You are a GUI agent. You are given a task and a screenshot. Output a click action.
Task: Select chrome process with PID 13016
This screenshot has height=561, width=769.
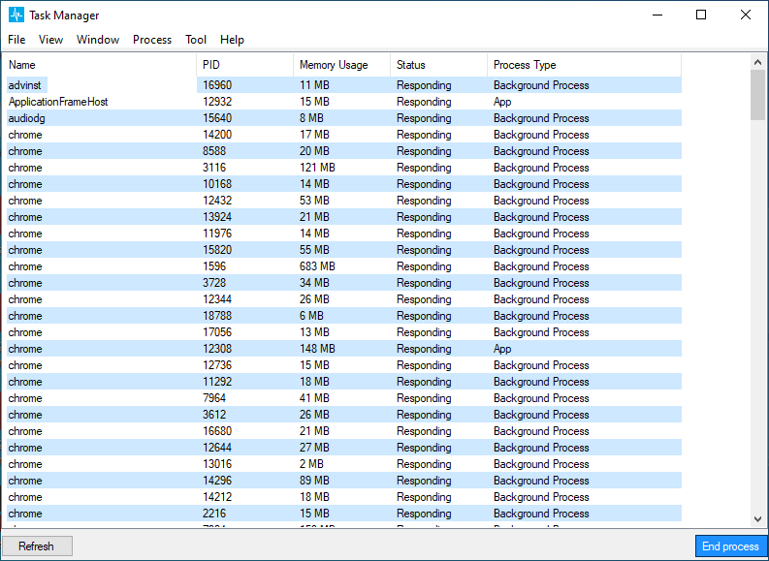[x=344, y=464]
